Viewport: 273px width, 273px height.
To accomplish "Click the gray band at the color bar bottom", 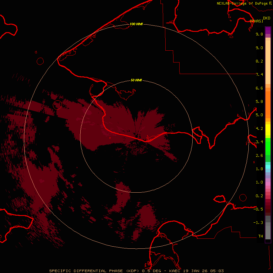I will (x=268, y=231).
